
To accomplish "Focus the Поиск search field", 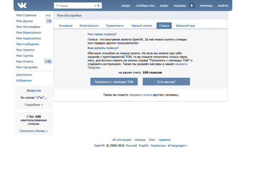I will [x=78, y=5].
